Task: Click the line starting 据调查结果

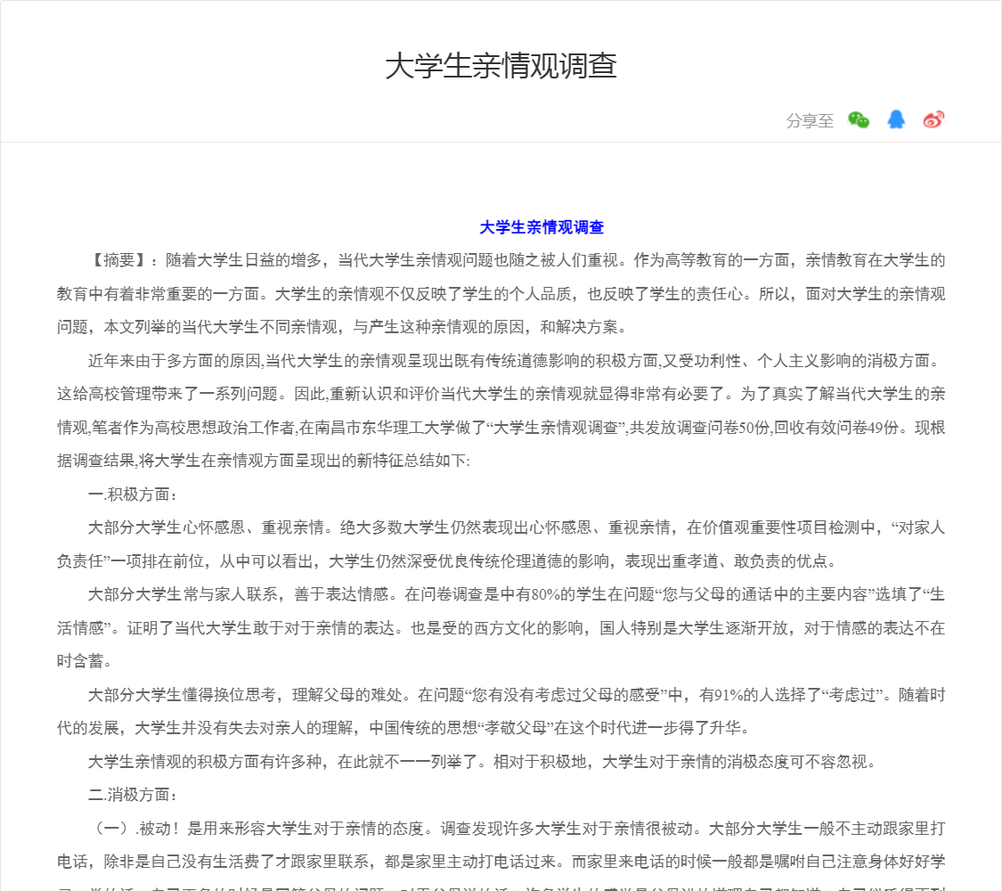Action: tap(264, 461)
